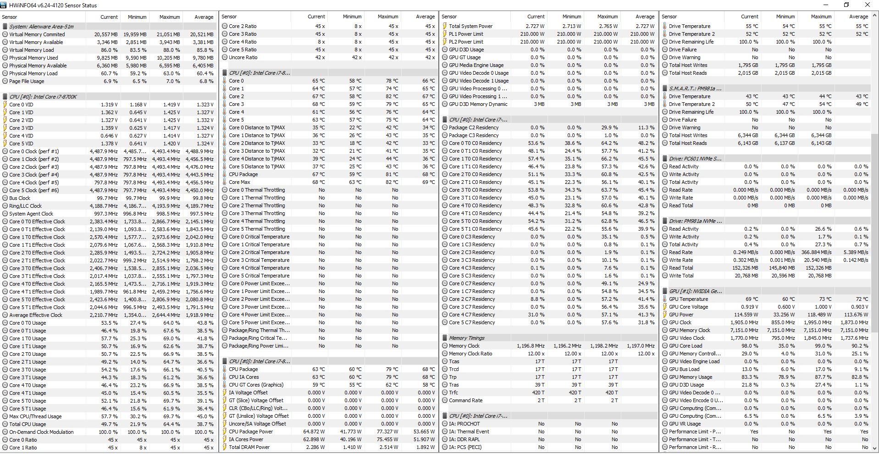Viewport: 879px width, 454px height.
Task: Click the circle icon next to Bus Clock
Action: coord(5,198)
